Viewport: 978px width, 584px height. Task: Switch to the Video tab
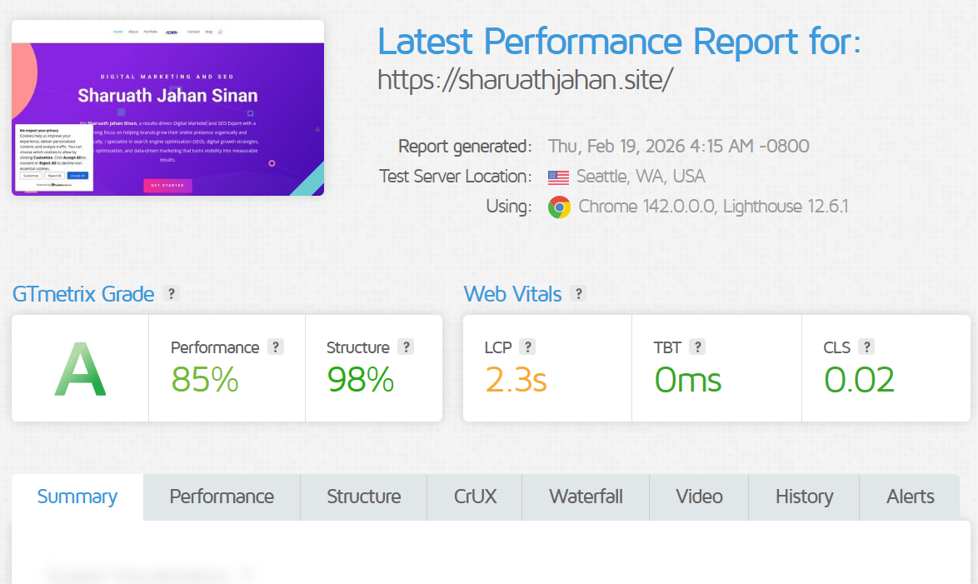[x=699, y=497]
